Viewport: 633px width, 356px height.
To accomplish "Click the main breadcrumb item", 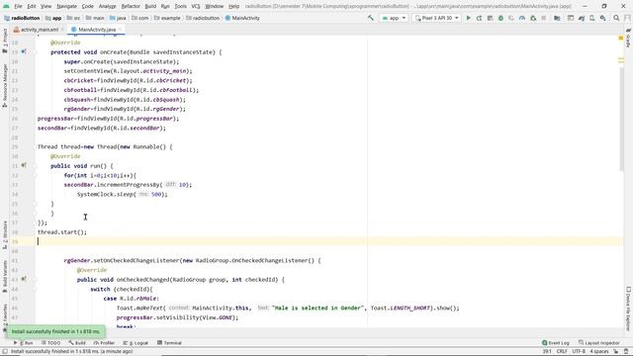I will point(95,18).
